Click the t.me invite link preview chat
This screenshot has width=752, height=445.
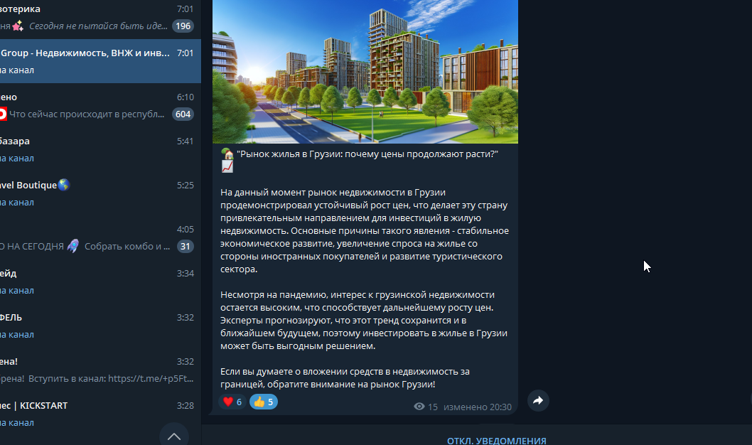(x=100, y=370)
